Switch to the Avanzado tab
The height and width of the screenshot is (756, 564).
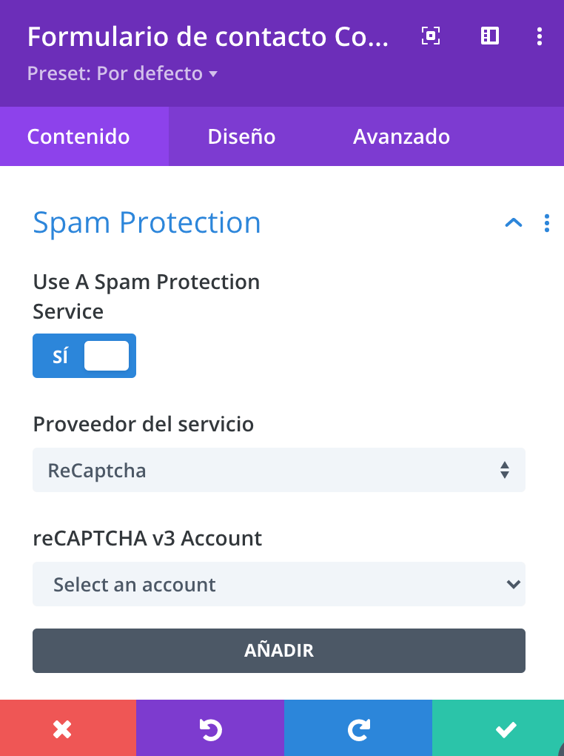point(401,136)
